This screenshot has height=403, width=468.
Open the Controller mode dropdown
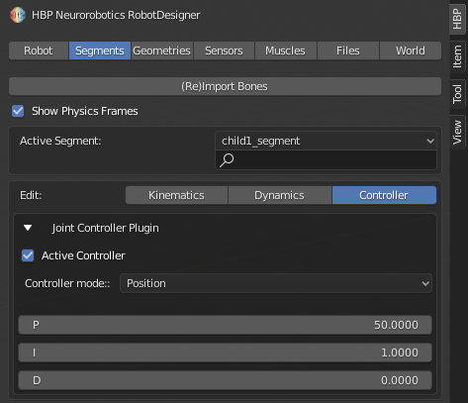(x=276, y=283)
